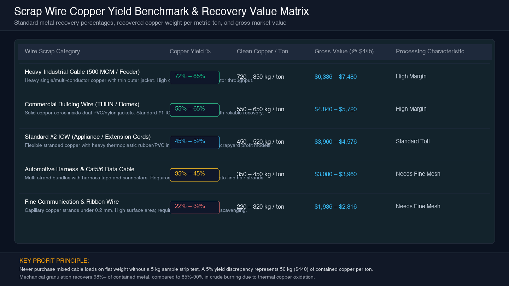Click the "Clean Copper / Ton" column header
The height and width of the screenshot is (286, 509).
pyautogui.click(x=262, y=52)
